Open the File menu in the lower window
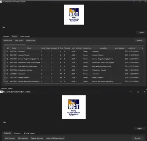 4,123
